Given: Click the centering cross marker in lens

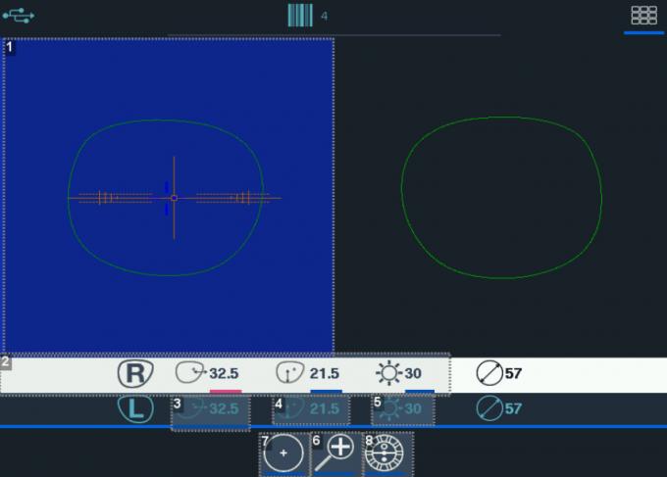Looking at the screenshot, I should pos(174,198).
